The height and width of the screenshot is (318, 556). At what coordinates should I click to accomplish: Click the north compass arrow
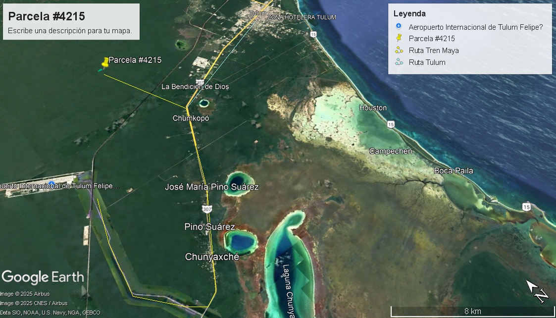click(x=537, y=291)
